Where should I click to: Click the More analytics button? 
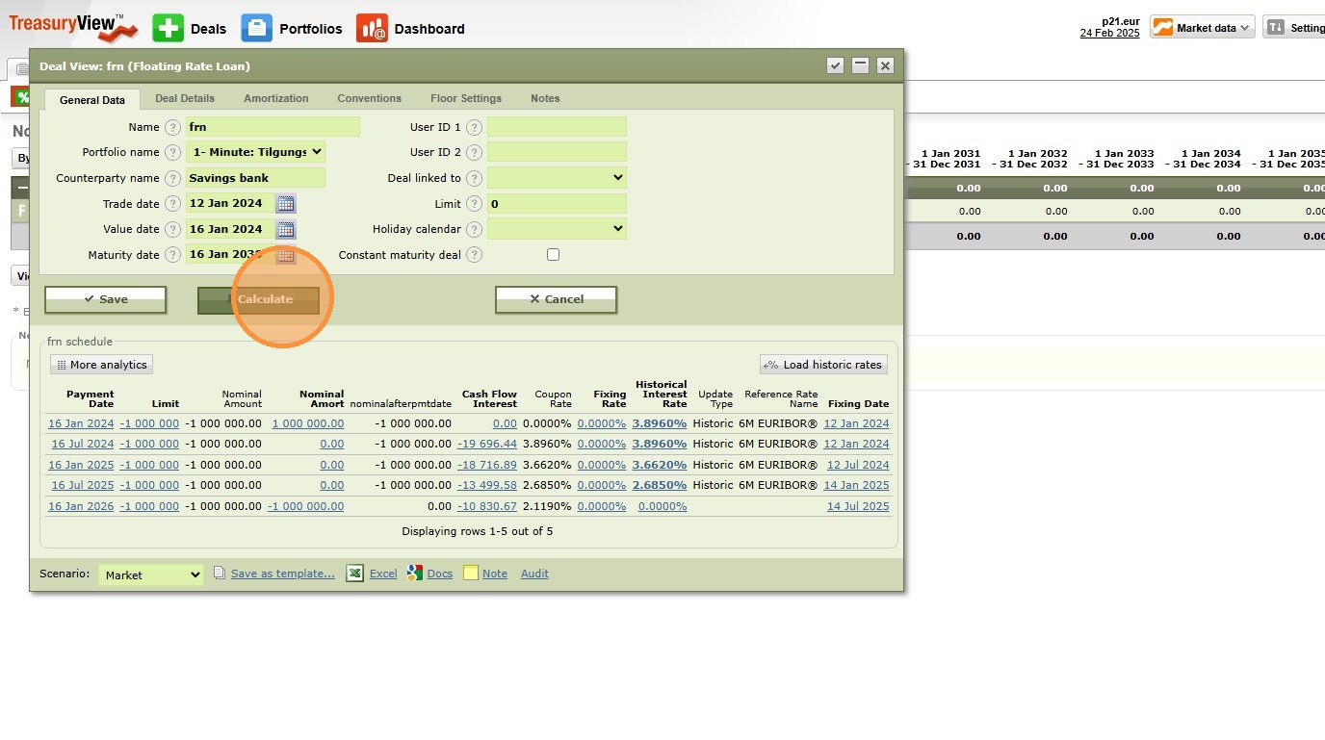pos(101,365)
